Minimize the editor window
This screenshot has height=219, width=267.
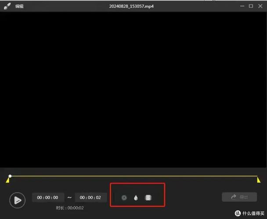point(242,6)
